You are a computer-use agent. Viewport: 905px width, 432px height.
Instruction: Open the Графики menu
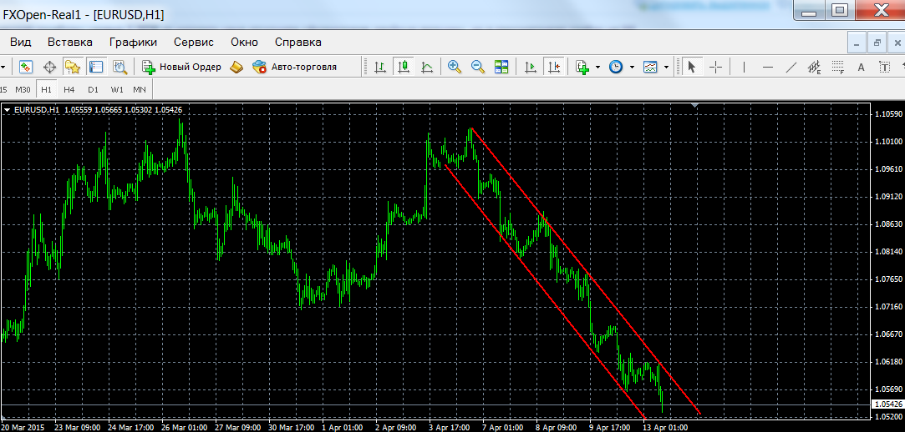coord(134,42)
